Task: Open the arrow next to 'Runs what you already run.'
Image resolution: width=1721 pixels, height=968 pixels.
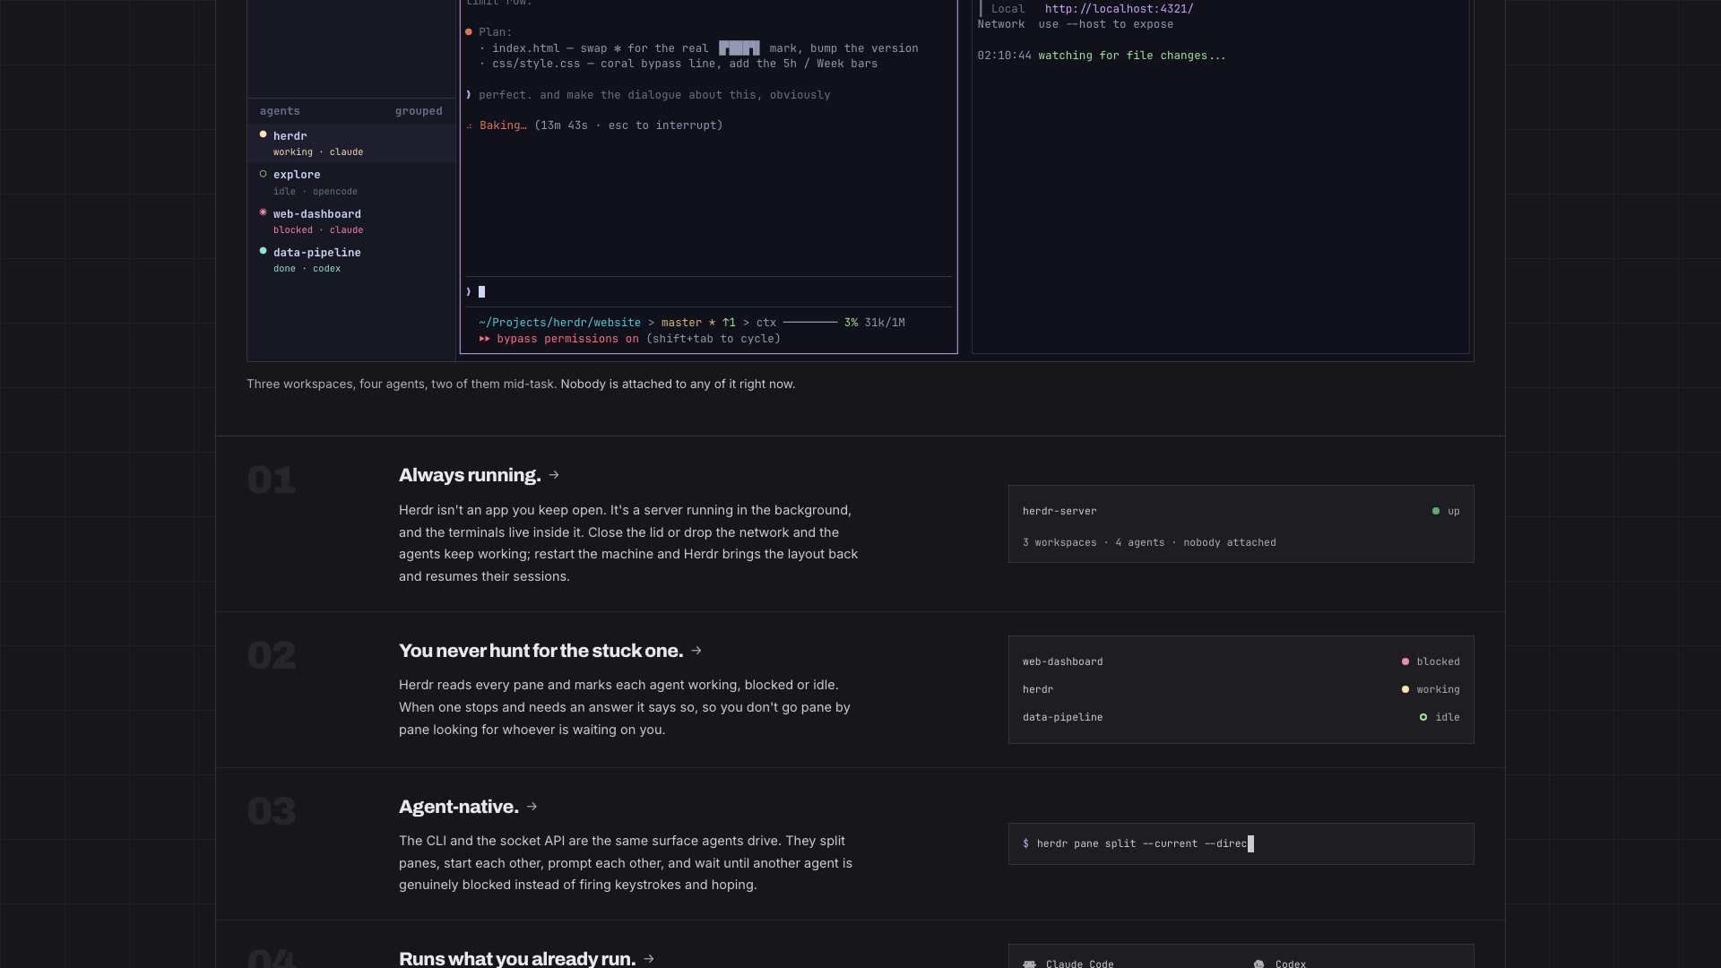Action: [x=649, y=959]
